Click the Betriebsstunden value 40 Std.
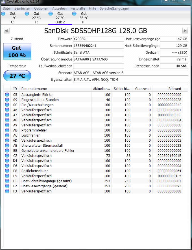 [174, 66]
